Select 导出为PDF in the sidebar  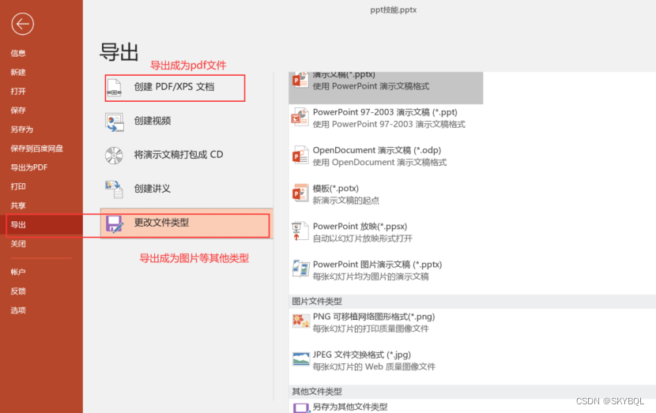click(29, 167)
